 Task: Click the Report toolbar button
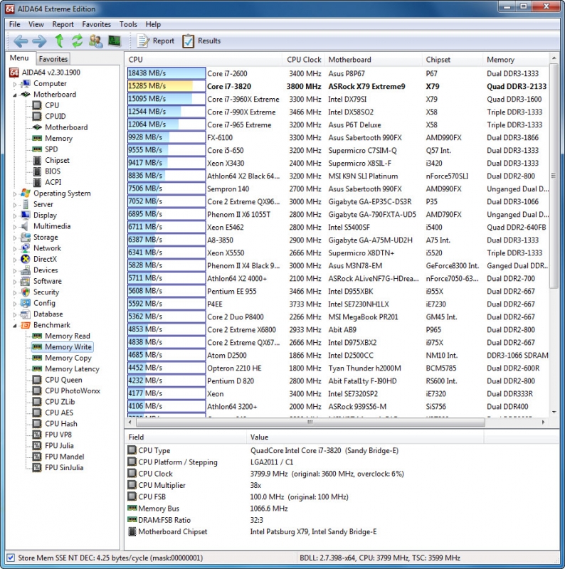(x=156, y=41)
